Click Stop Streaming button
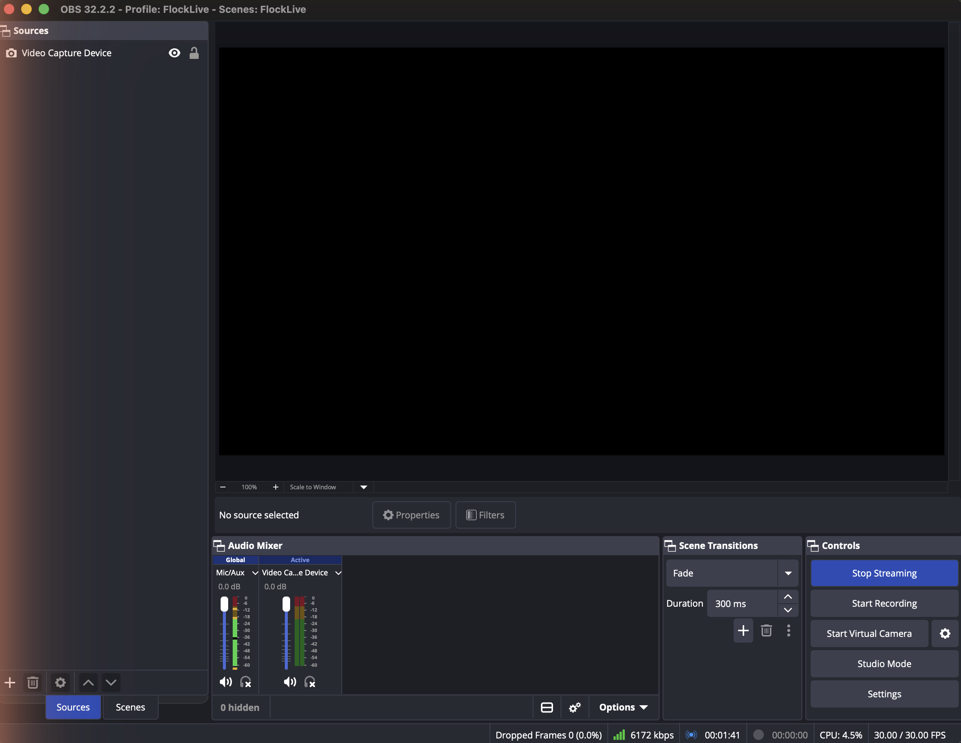Viewport: 961px width, 743px height. pos(884,573)
